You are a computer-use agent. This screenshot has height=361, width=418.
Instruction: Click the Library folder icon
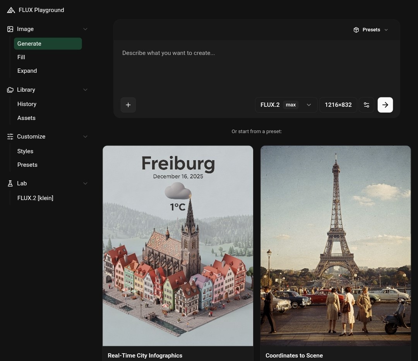click(10, 90)
